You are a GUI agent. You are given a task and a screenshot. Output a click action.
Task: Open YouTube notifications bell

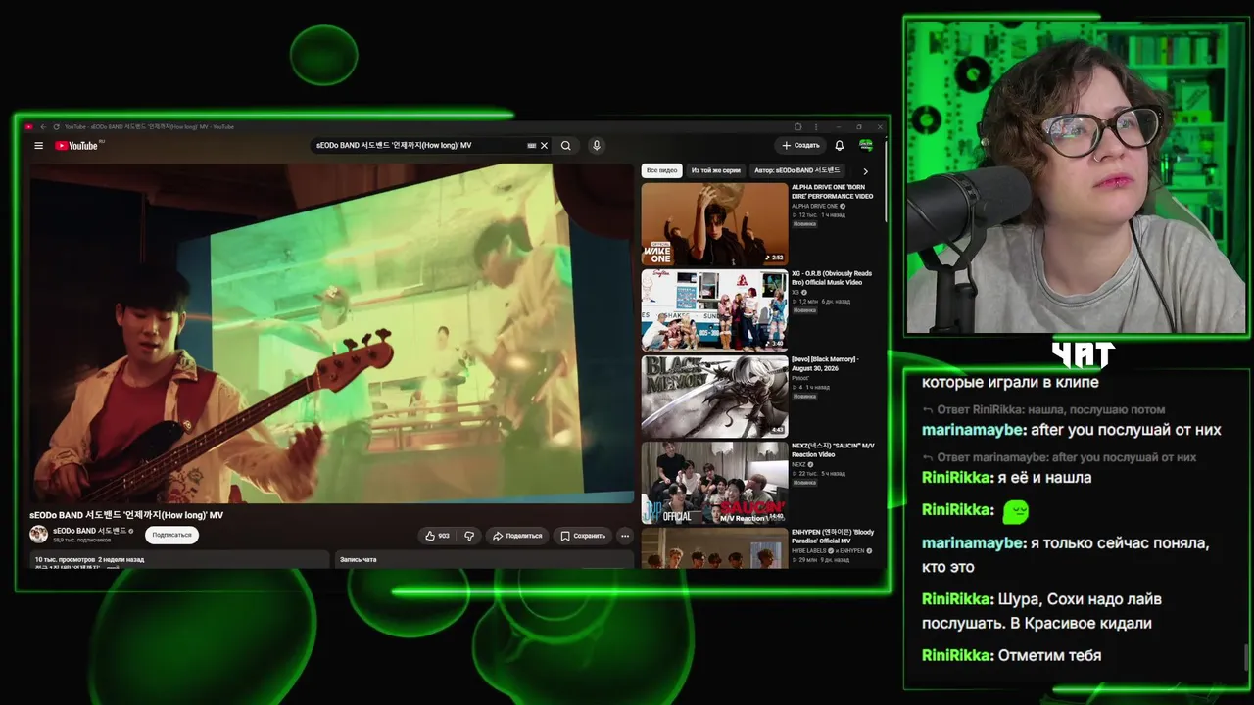839,146
